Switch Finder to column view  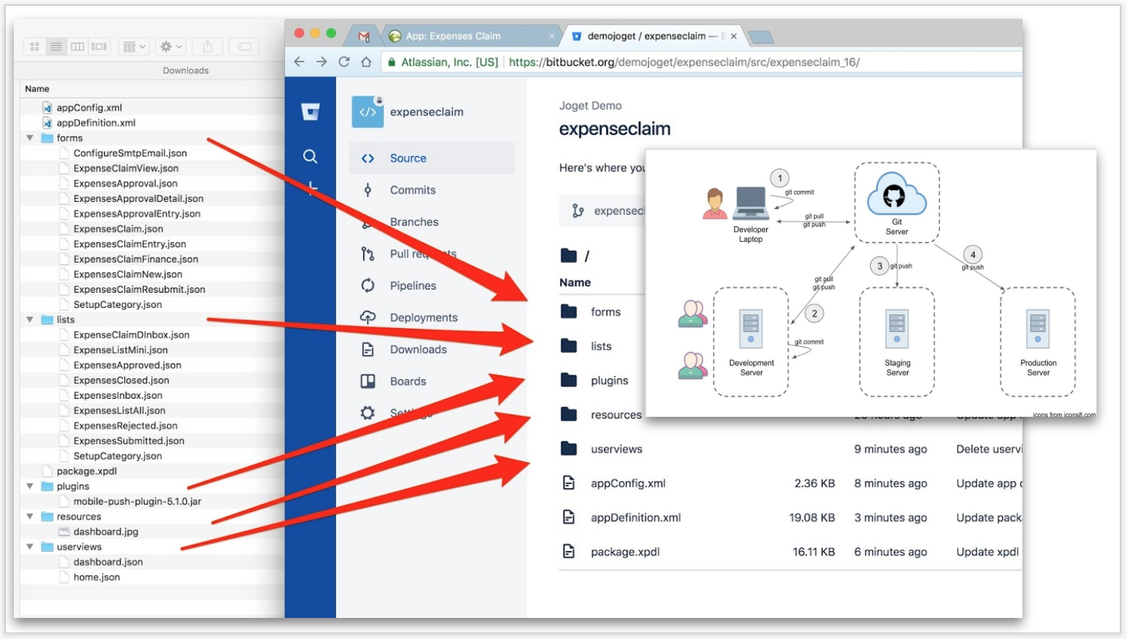(77, 46)
